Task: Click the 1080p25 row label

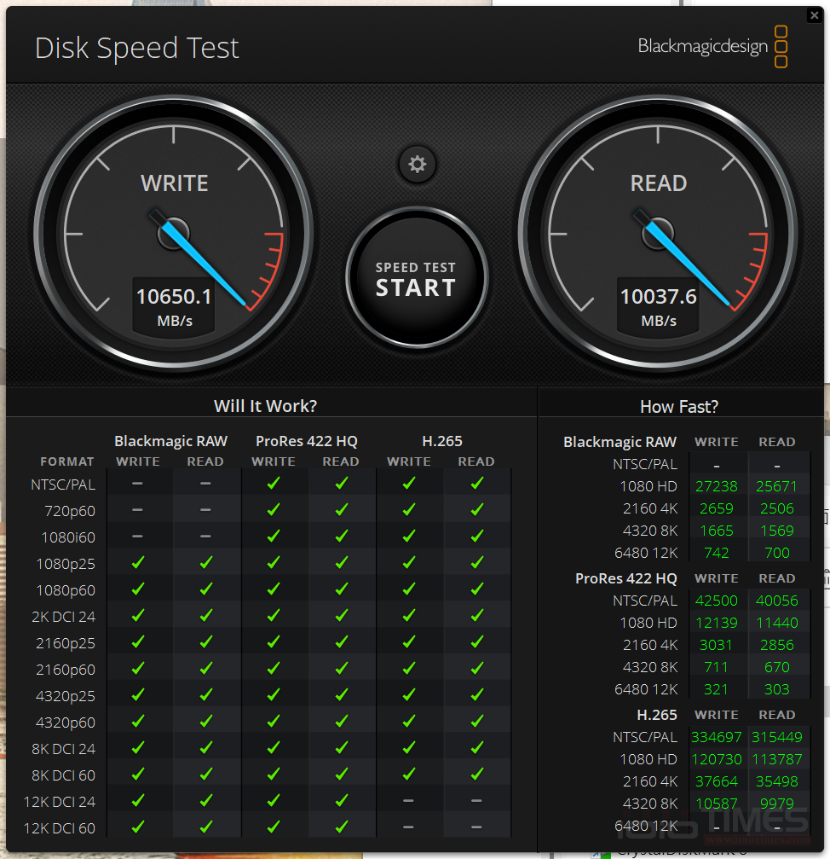Action: (x=66, y=564)
